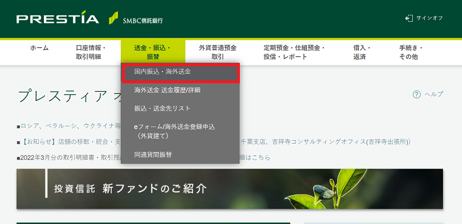Click the help question mark icon

[416, 95]
